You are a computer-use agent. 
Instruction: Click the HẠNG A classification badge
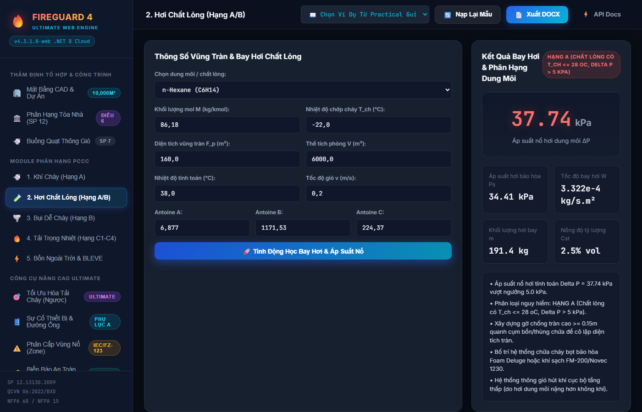point(581,65)
